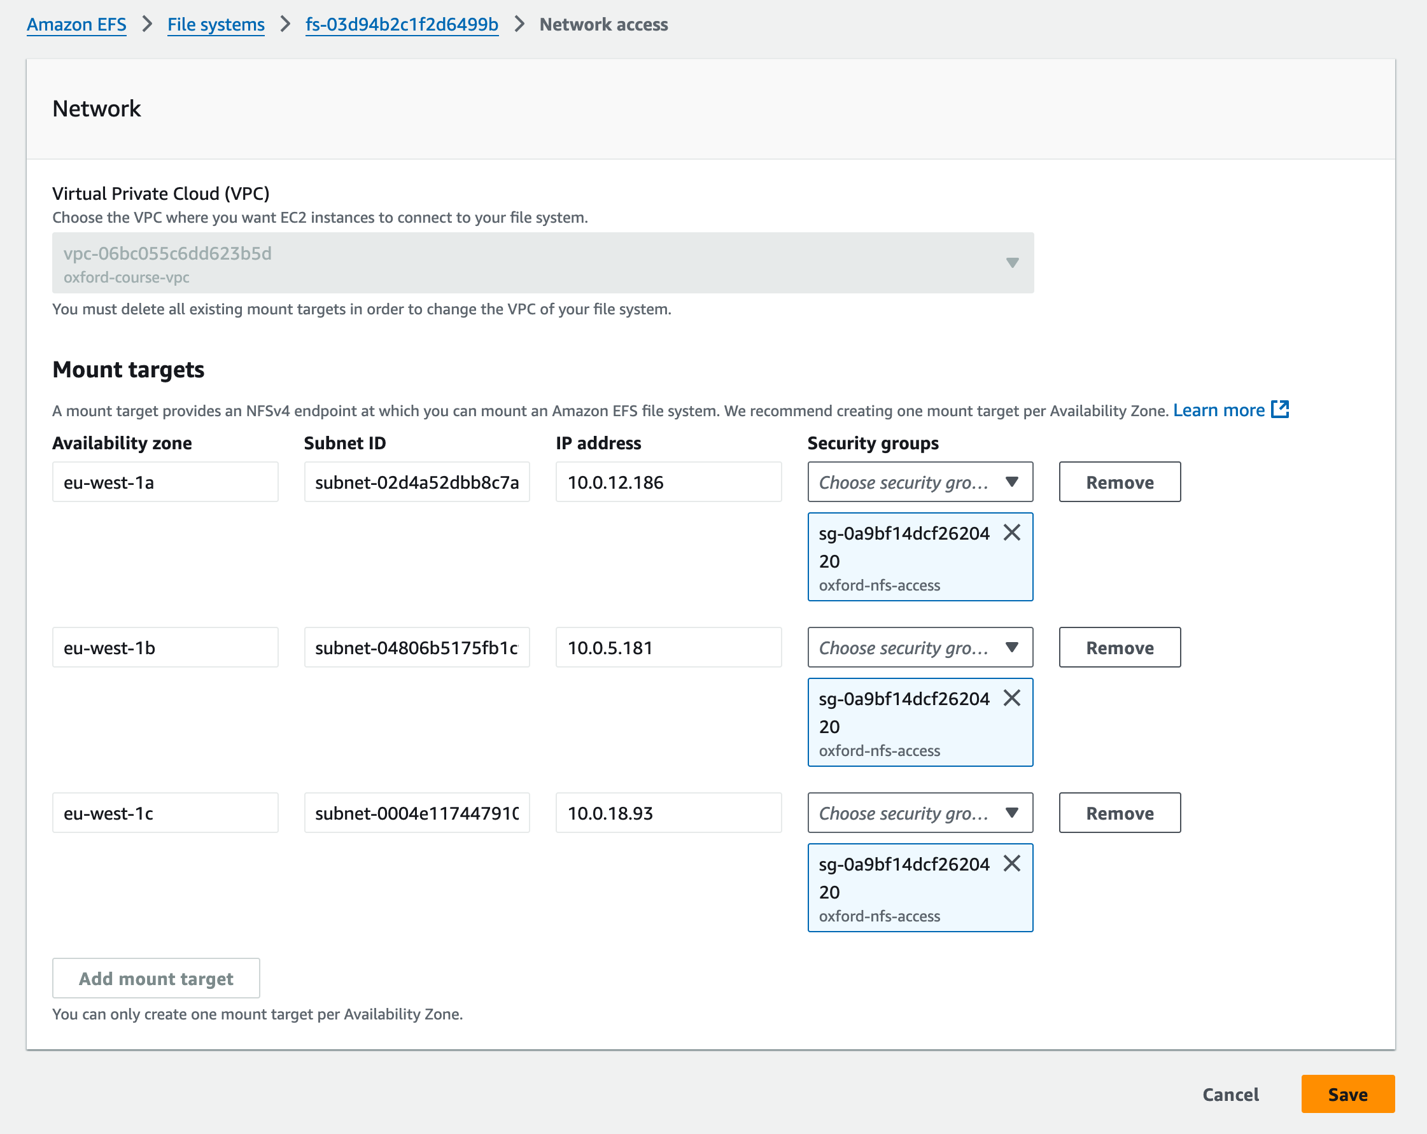Image resolution: width=1427 pixels, height=1134 pixels.
Task: Remove the eu-west-1c mount target
Action: point(1119,813)
